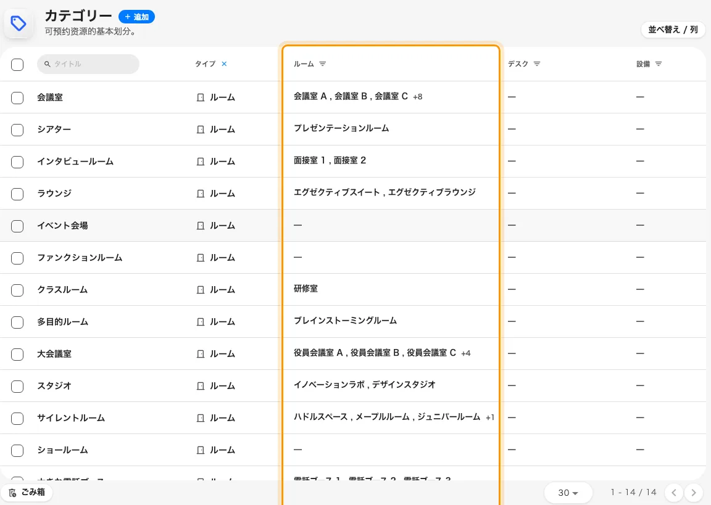The width and height of the screenshot is (711, 505).
Task: Select the ファンクションルーム row checkbox
Action: [17, 258]
